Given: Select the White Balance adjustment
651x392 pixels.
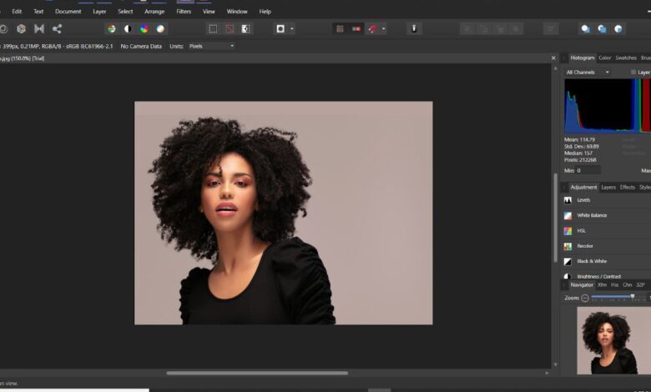Looking at the screenshot, I should coord(592,215).
